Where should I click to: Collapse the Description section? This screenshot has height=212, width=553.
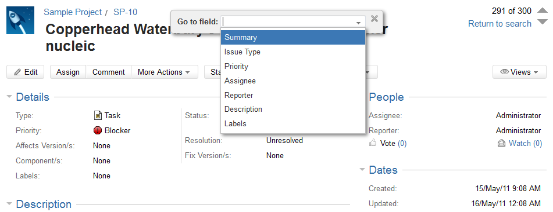tap(9, 203)
